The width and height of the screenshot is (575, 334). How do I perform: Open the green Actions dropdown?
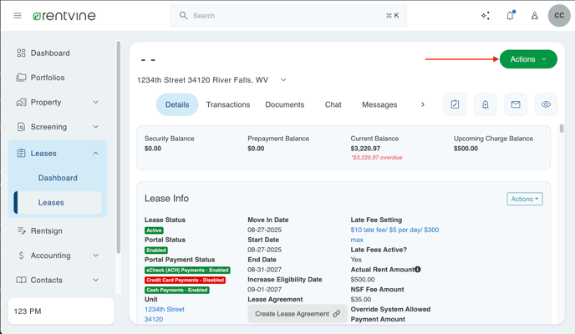pyautogui.click(x=528, y=59)
